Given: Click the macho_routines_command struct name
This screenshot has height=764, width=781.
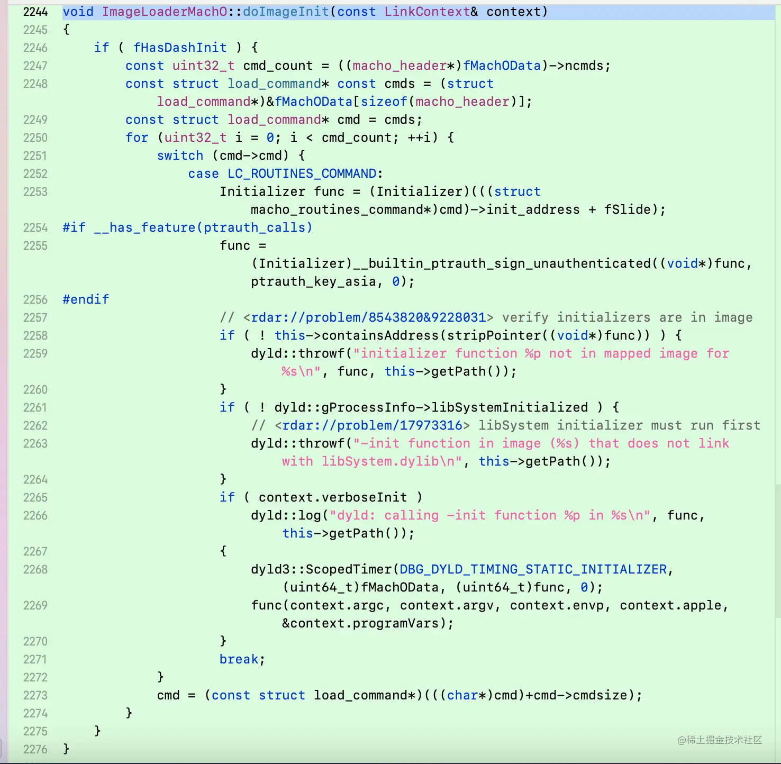Looking at the screenshot, I should [x=337, y=210].
